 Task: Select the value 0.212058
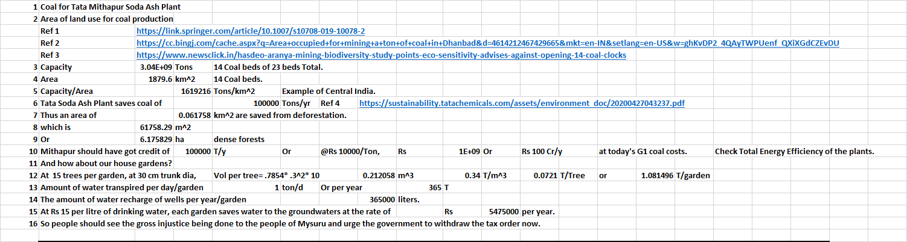[x=380, y=175]
